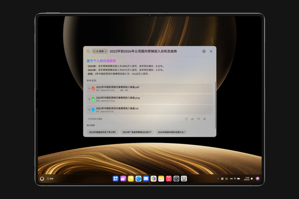Open notifications via the bell icon
Viewport: 299px width, 199px height.
pyautogui.click(x=252, y=179)
